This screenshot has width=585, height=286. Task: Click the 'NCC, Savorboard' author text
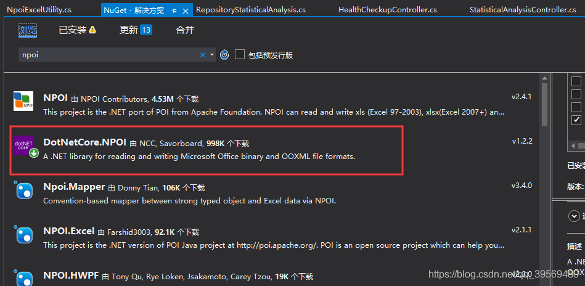click(171, 143)
